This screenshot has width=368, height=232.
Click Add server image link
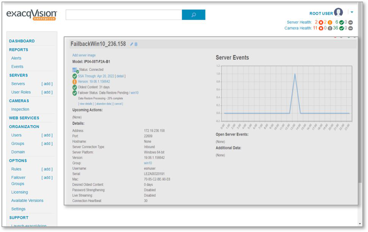point(84,55)
